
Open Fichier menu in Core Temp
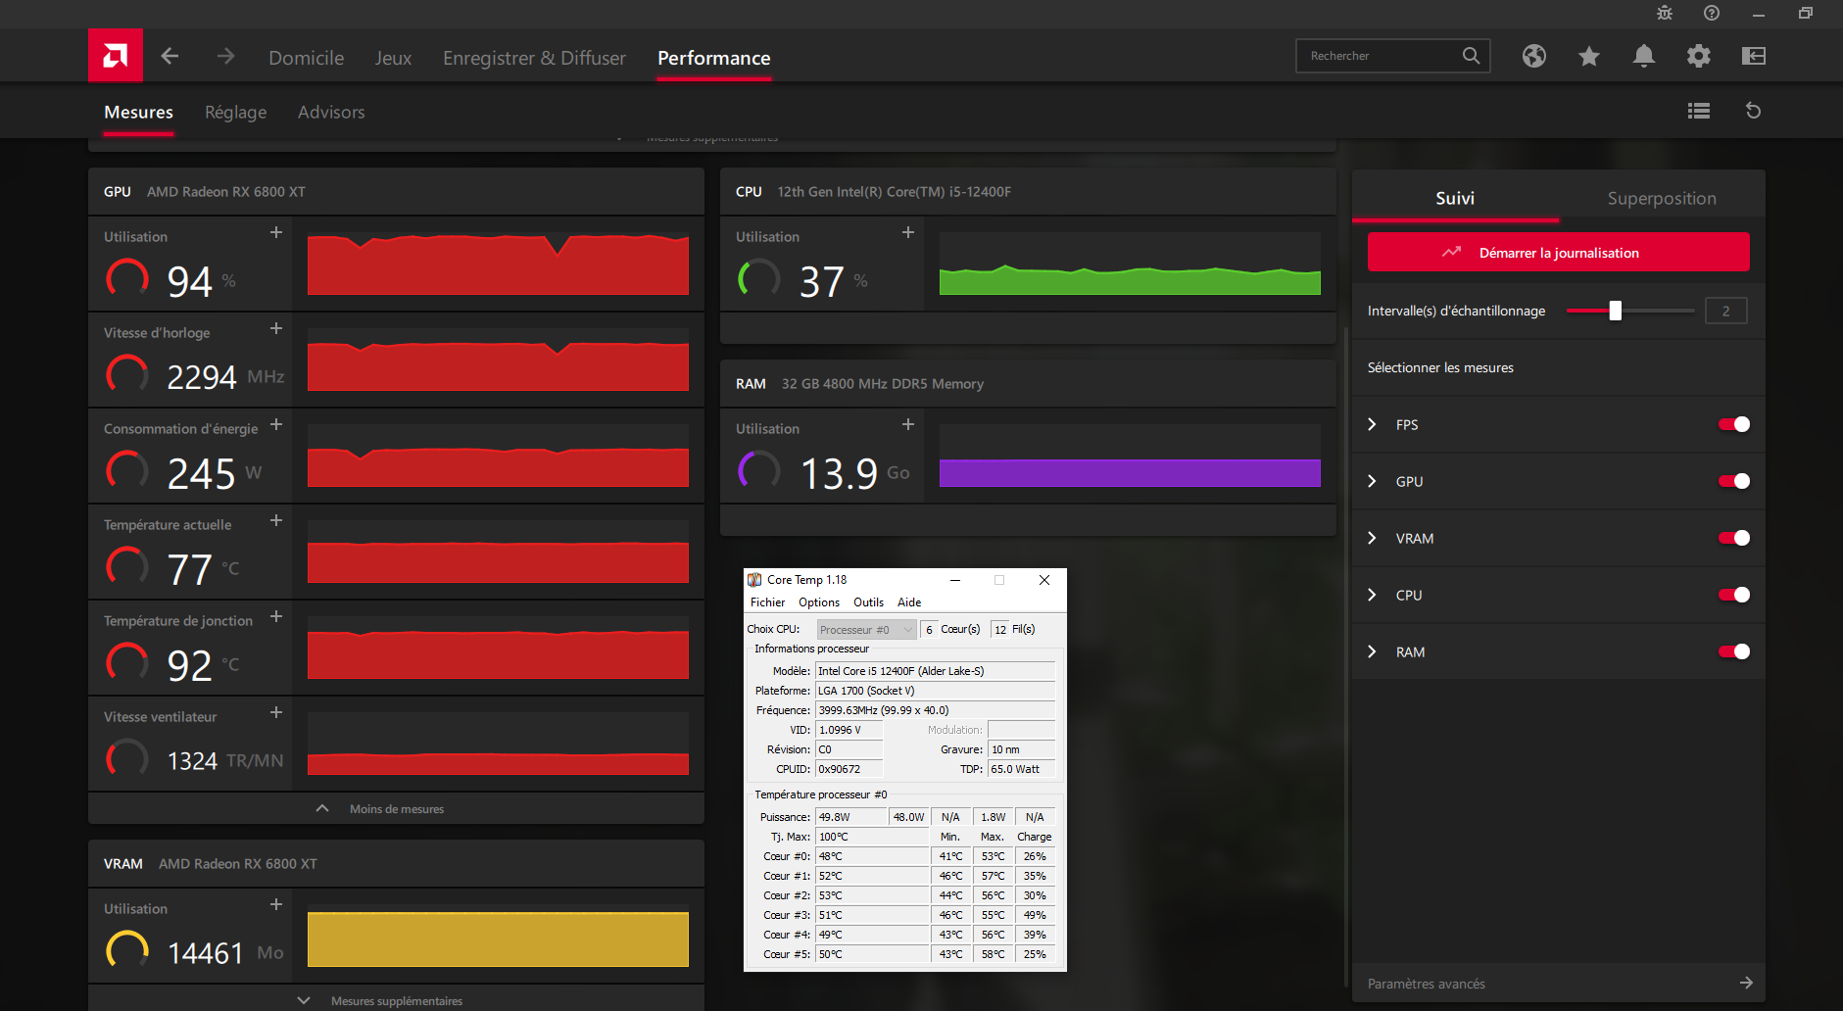tap(767, 602)
